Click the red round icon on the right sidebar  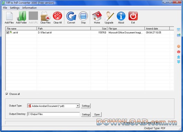click(x=179, y=52)
